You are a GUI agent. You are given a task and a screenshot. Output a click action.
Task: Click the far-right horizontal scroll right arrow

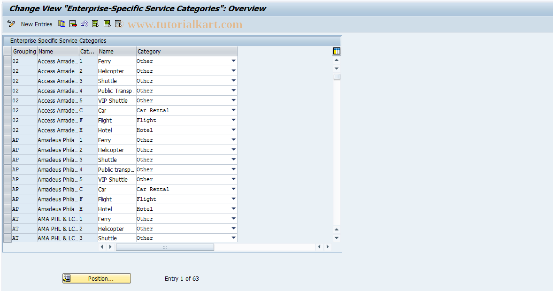click(328, 247)
